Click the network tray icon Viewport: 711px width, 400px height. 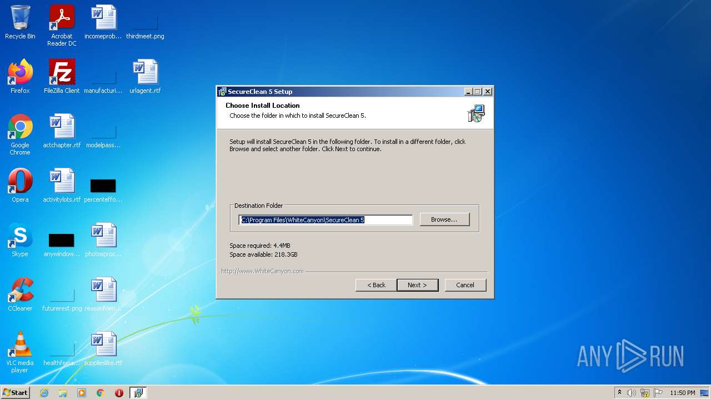tap(645, 393)
